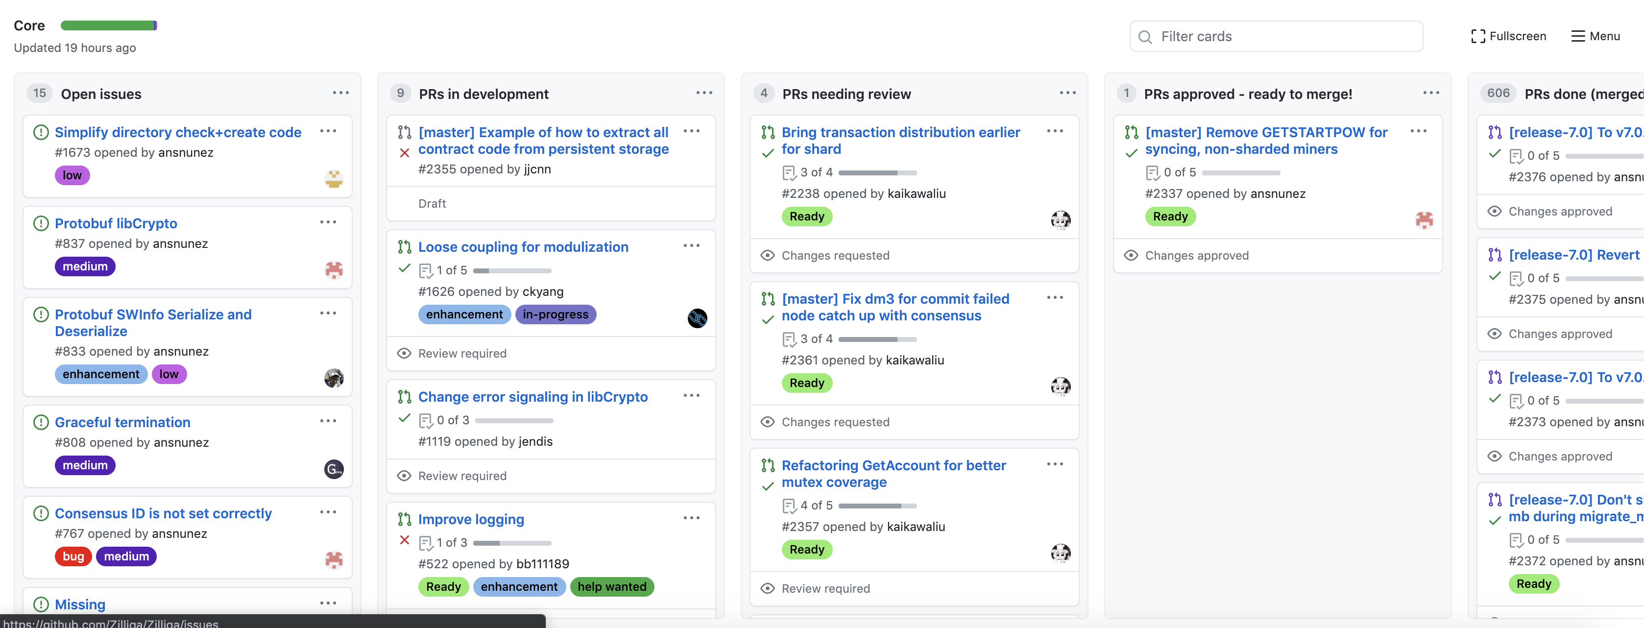This screenshot has height=628, width=1644.
Task: Click the ckyang avatar on Loose coupling card
Action: [x=697, y=318]
